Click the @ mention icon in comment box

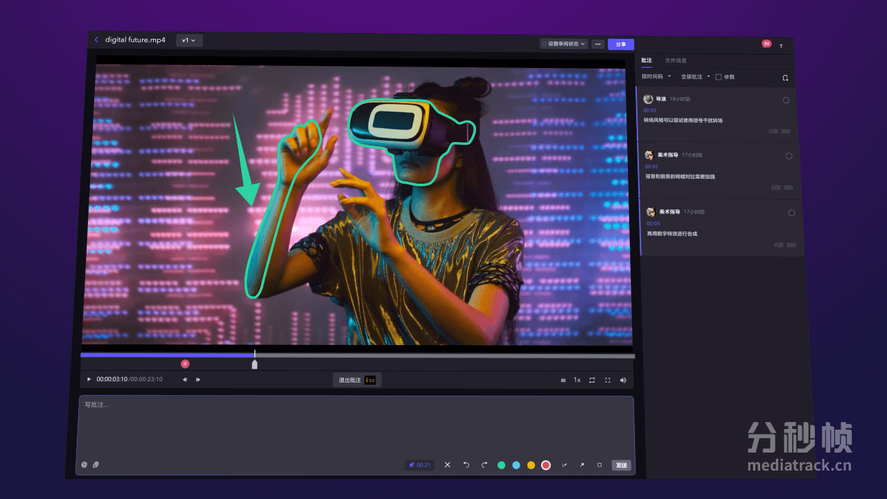85,464
